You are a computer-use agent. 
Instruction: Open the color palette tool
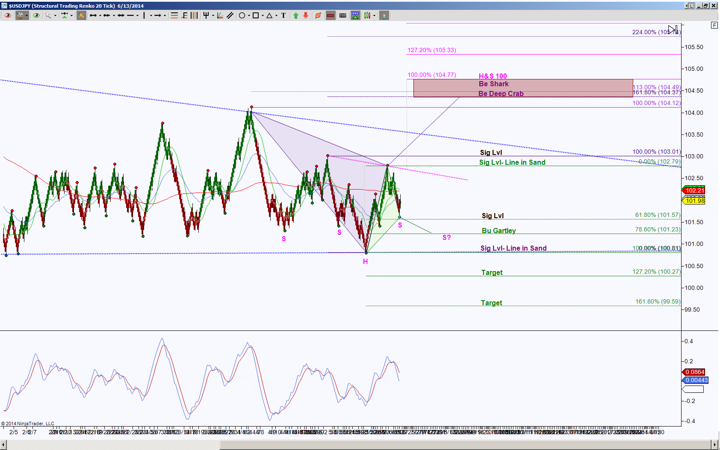coord(20,15)
